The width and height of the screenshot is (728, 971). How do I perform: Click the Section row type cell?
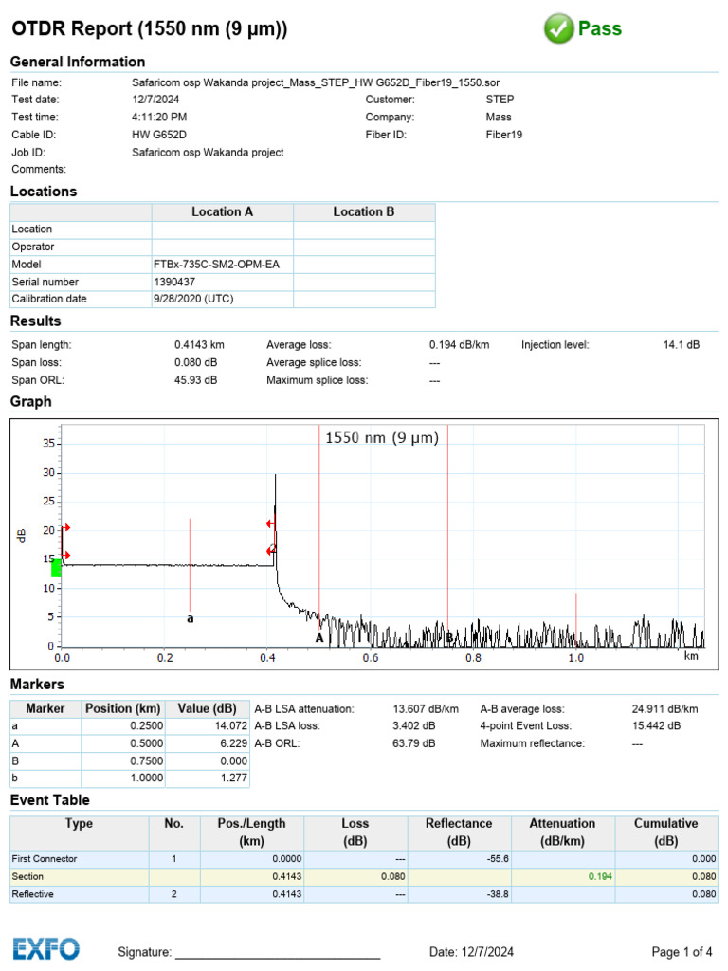(x=80, y=877)
